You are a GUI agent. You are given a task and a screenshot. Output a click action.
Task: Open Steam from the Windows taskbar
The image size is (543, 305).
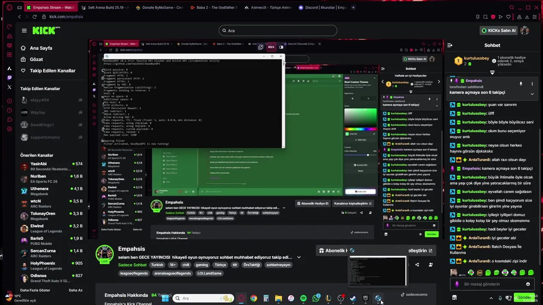pos(353,298)
